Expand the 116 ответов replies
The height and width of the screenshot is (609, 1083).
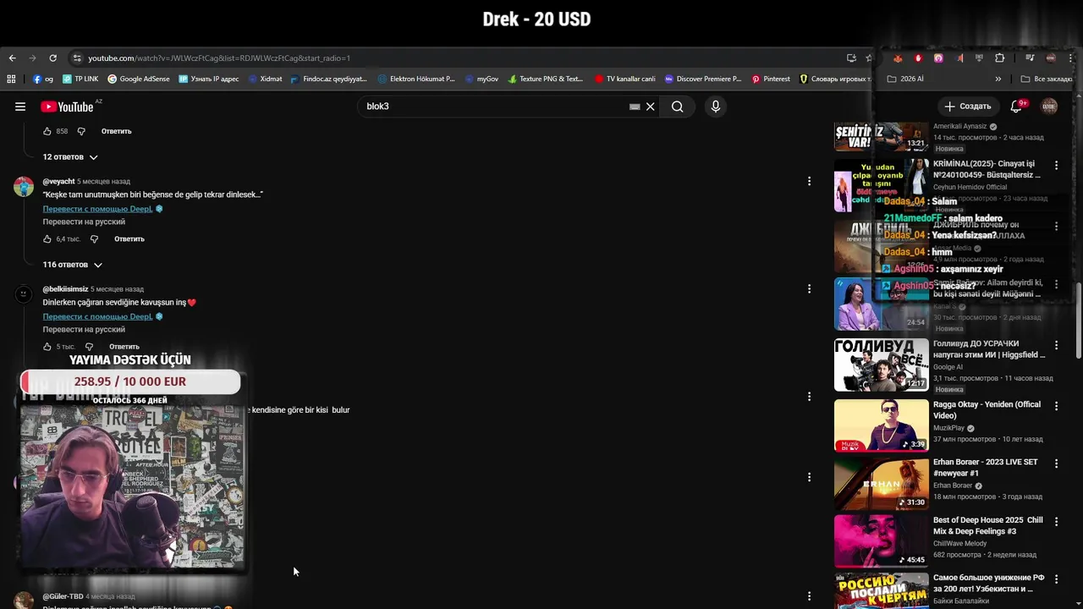coord(73,265)
